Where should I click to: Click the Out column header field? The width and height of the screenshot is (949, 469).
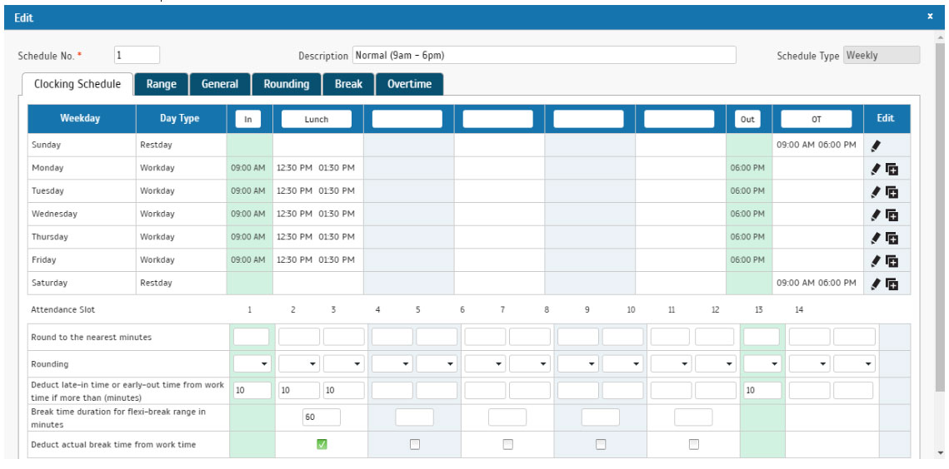point(747,119)
